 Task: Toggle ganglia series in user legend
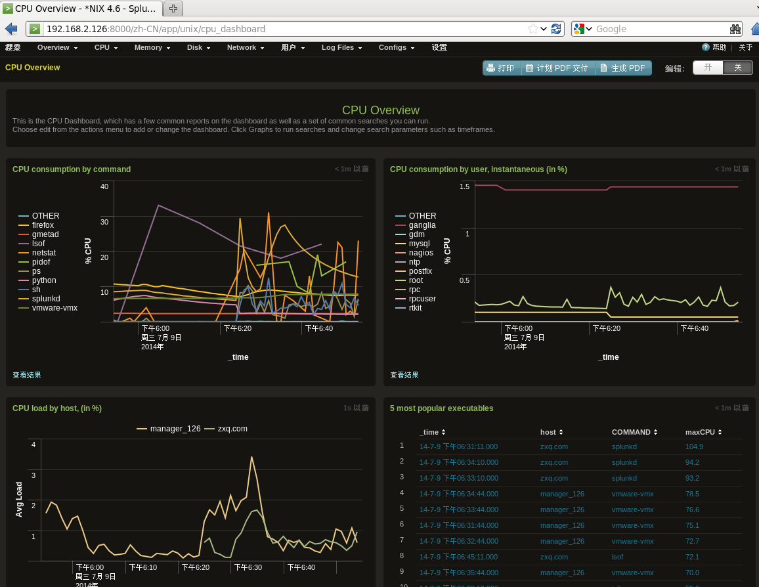coord(416,225)
